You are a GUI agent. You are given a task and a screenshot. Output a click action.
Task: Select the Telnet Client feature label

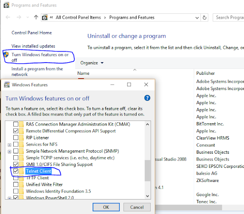click(39, 171)
